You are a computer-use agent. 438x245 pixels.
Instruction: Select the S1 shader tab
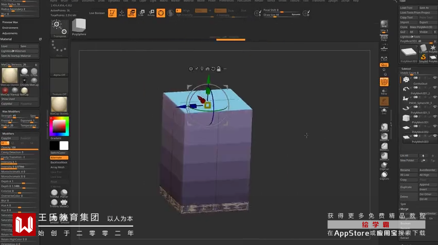coord(5,143)
